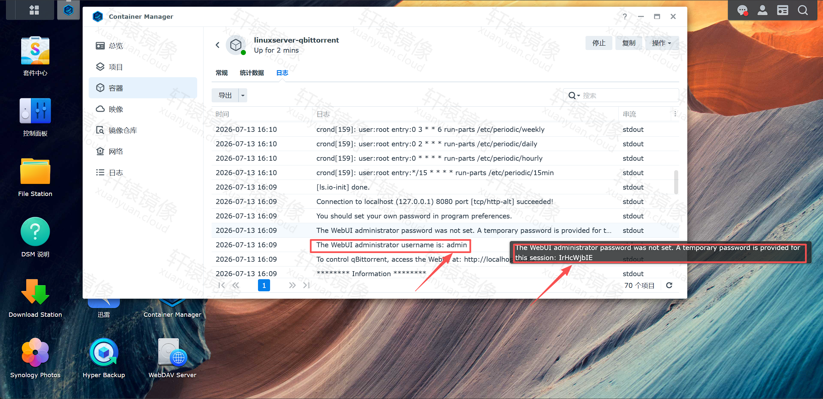The width and height of the screenshot is (823, 399).
Task: Sort by the 串流 column header
Action: (x=645, y=114)
